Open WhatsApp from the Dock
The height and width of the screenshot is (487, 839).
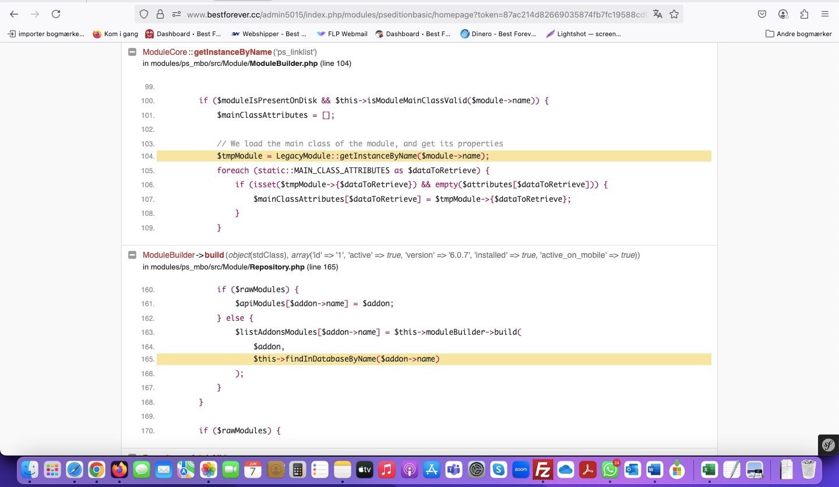pyautogui.click(x=610, y=470)
